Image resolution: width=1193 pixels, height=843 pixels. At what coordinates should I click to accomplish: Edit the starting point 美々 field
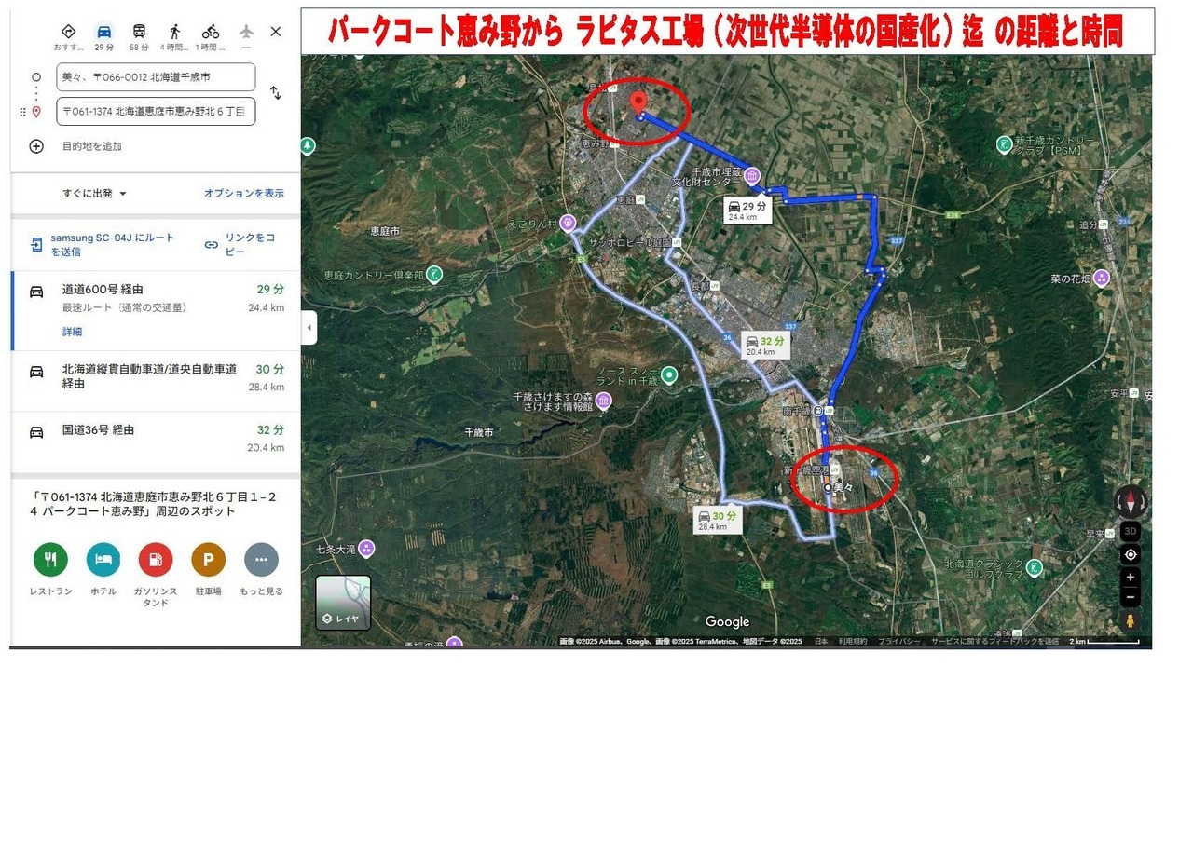pos(156,77)
